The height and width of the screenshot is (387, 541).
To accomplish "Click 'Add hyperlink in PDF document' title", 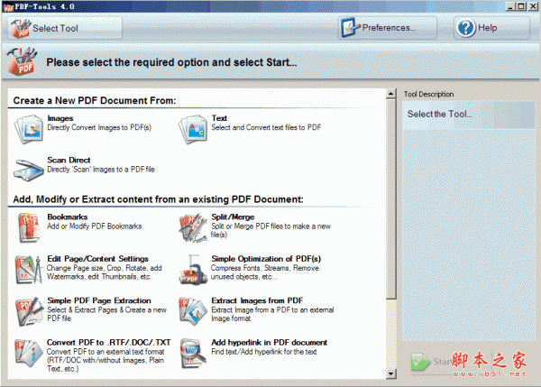I will [x=269, y=343].
